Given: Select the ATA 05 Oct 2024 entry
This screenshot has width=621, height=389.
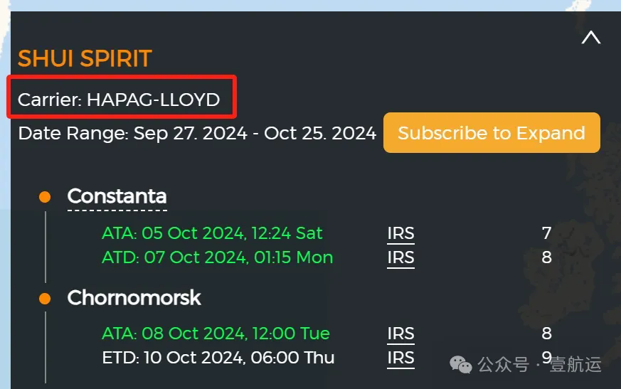Looking at the screenshot, I should click(x=212, y=233).
